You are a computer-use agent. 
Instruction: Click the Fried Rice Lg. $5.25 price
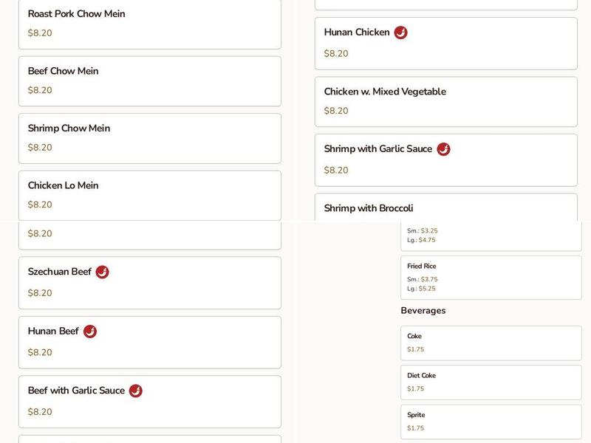421,289
